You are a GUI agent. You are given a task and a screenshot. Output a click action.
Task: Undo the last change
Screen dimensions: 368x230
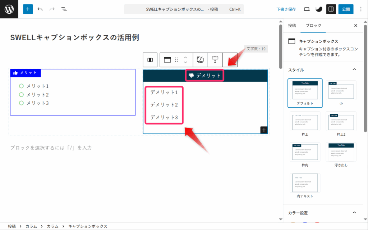(x=40, y=9)
